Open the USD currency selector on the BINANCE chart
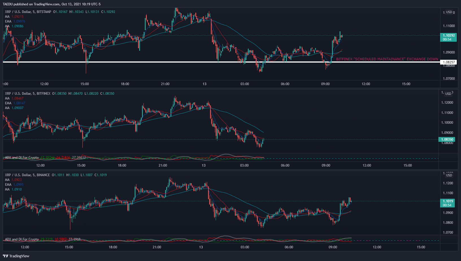 coord(449,175)
